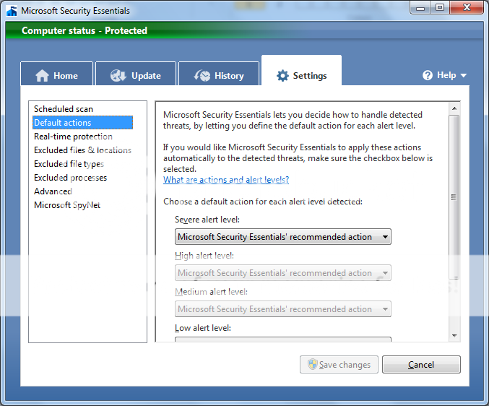Open the Help dropdown arrow
This screenshot has height=406, width=489.
[464, 75]
